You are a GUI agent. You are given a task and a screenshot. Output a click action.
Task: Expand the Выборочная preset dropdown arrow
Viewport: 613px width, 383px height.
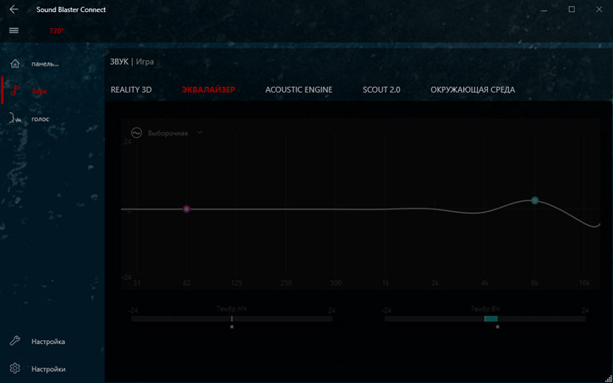pos(199,133)
